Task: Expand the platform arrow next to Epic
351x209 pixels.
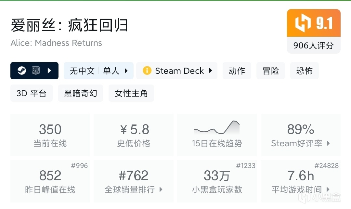Action: [x=49, y=71]
